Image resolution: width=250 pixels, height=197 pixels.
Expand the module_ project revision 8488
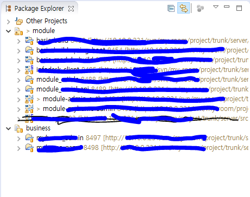pyautogui.click(x=18, y=80)
